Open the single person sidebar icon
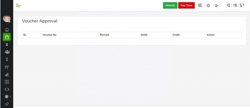Viewport: 250px width, 108px height. 7,45
